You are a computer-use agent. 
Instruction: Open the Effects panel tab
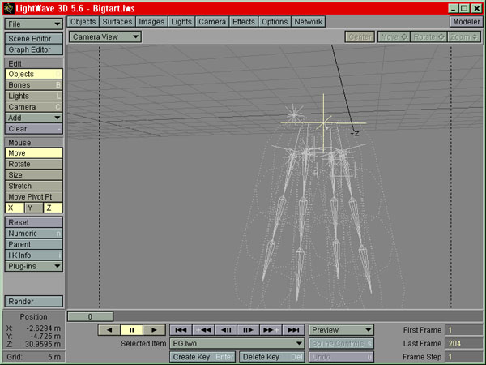pos(243,22)
